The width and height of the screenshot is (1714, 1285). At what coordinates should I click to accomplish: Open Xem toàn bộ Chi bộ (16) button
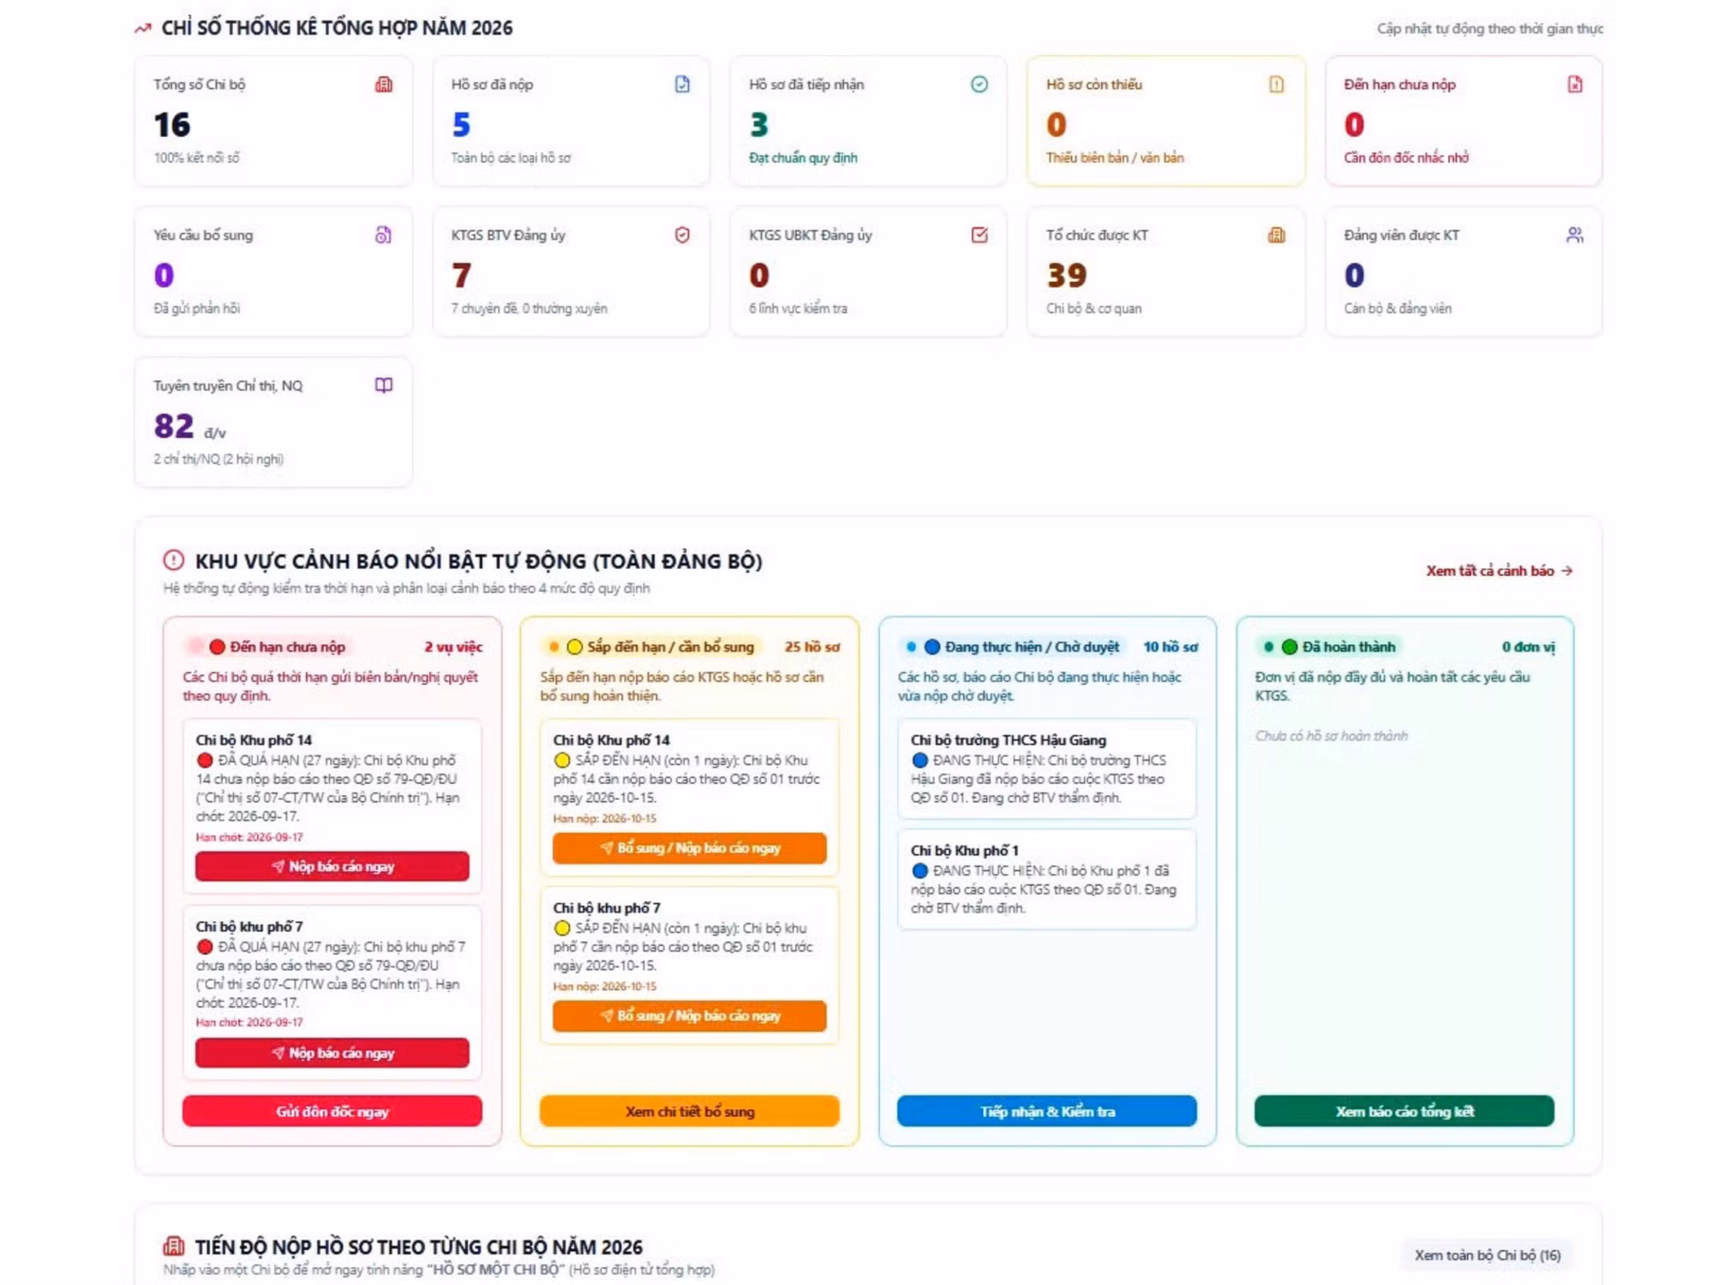point(1488,1255)
